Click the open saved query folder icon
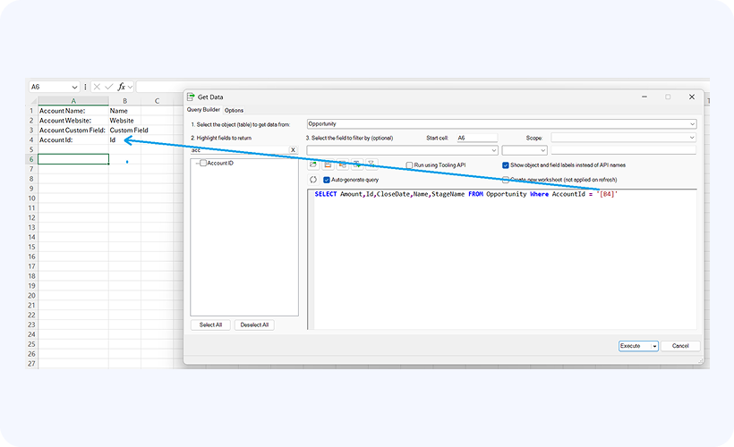Image resolution: width=734 pixels, height=447 pixels. (313, 164)
